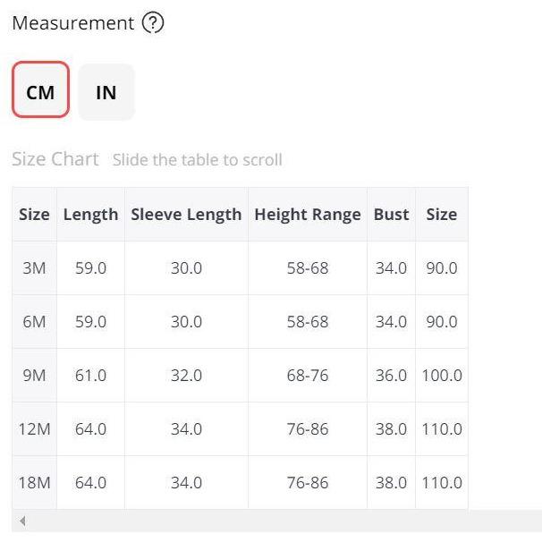Image resolution: width=542 pixels, height=542 pixels.
Task: Click the Size Chart heading
Action: pyautogui.click(x=55, y=159)
